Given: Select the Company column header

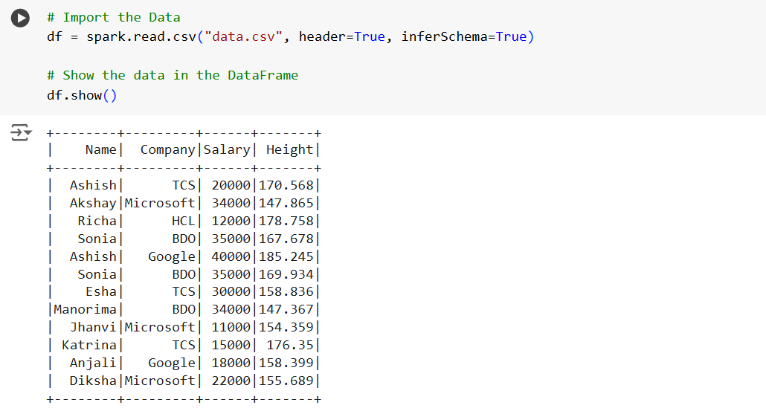Looking at the screenshot, I should [167, 149].
